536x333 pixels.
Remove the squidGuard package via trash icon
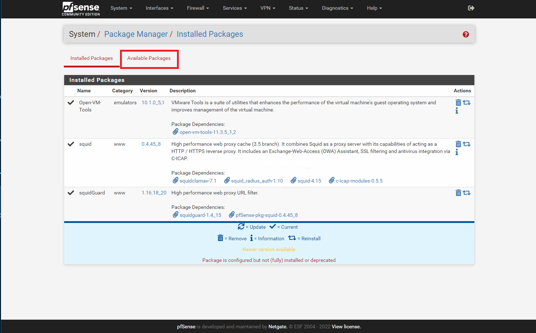point(458,193)
